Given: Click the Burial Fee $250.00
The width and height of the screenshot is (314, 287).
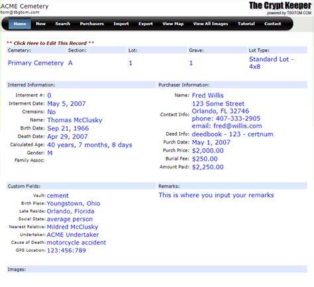Looking at the screenshot, I should [205, 159].
